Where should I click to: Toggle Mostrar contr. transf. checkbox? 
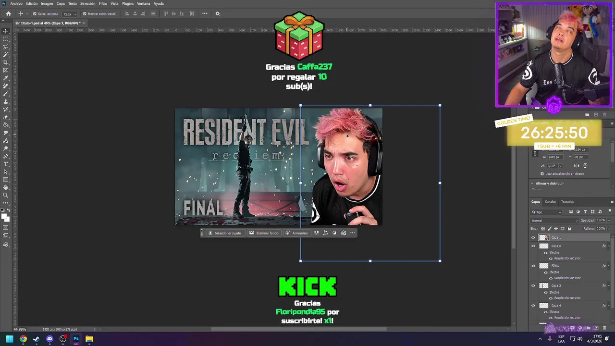[85, 14]
